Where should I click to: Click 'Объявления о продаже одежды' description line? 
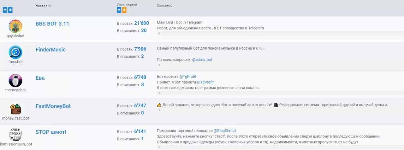point(258,142)
